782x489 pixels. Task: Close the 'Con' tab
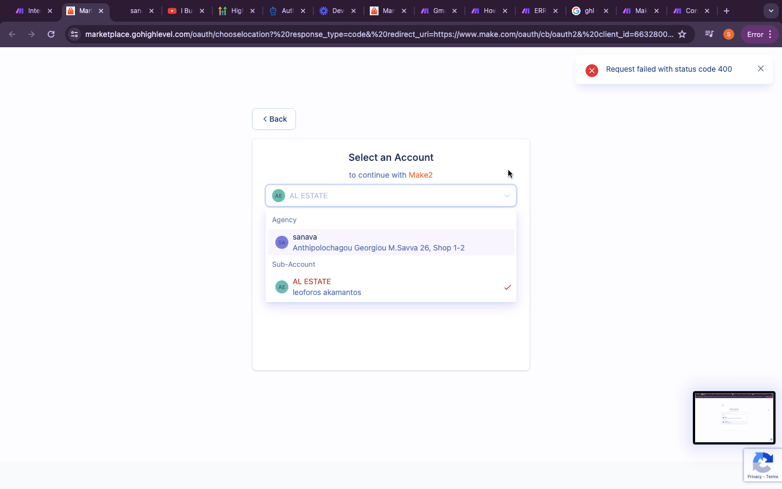tap(707, 11)
